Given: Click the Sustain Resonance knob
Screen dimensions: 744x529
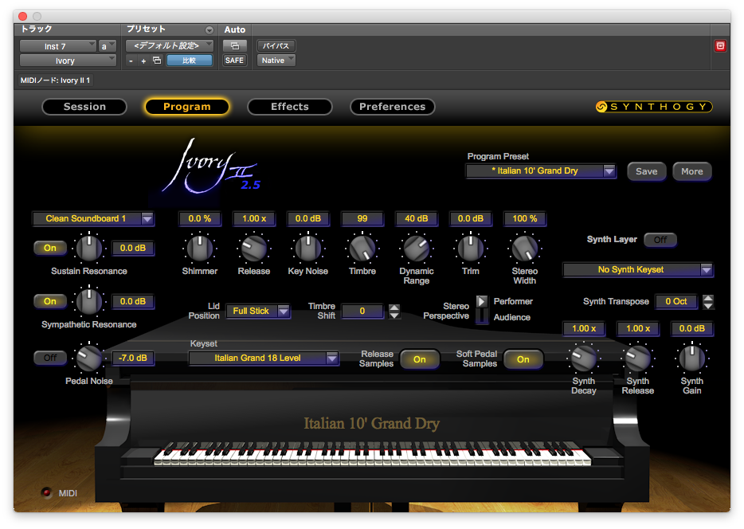Looking at the screenshot, I should (x=89, y=248).
